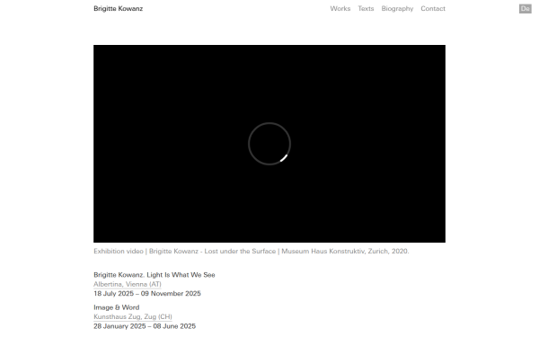539x337 pixels.
Task: Switch language with the De button
Action: click(x=525, y=9)
